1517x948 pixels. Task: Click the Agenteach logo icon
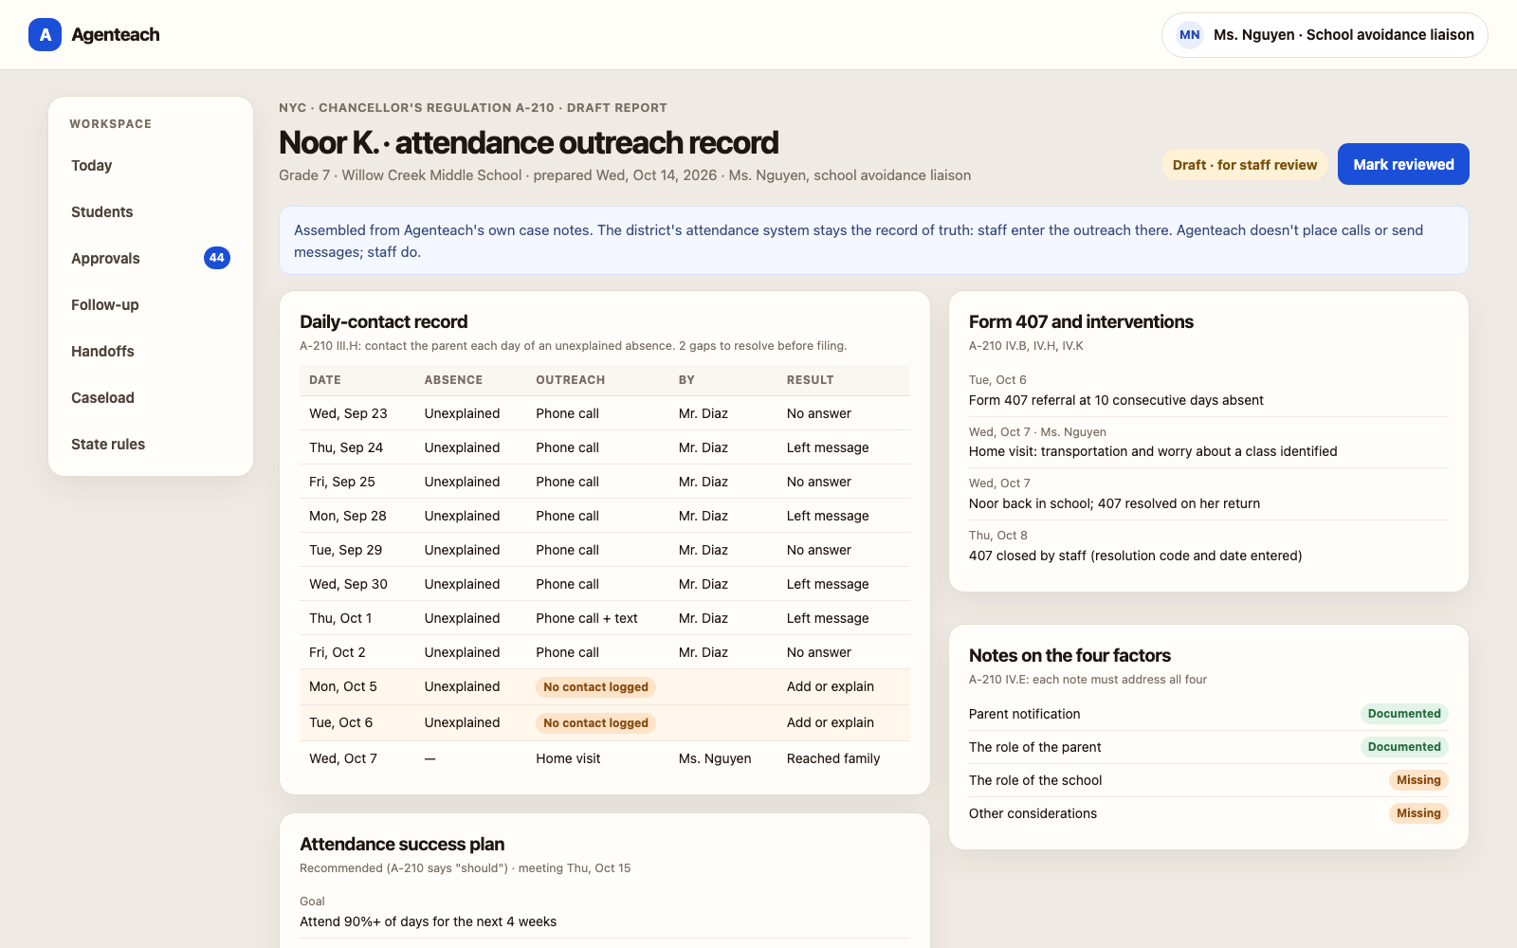[45, 35]
